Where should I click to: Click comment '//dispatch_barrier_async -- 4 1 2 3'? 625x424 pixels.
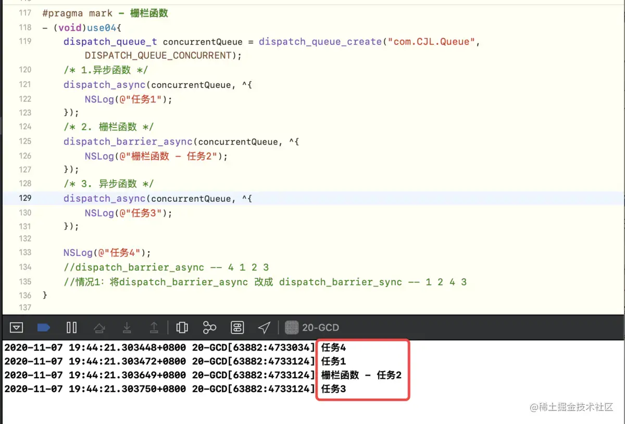pos(166,267)
